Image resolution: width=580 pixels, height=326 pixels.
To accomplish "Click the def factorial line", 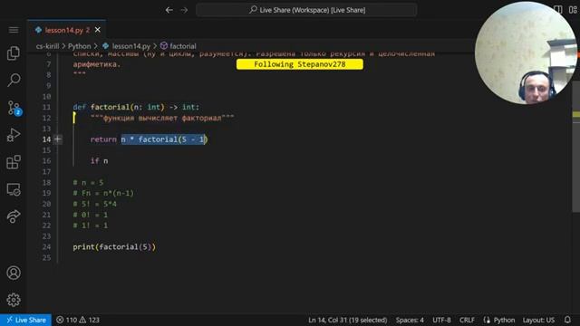I will [x=136, y=107].
